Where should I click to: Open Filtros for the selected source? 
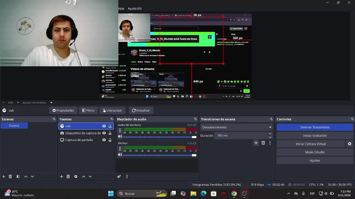[x=88, y=110]
